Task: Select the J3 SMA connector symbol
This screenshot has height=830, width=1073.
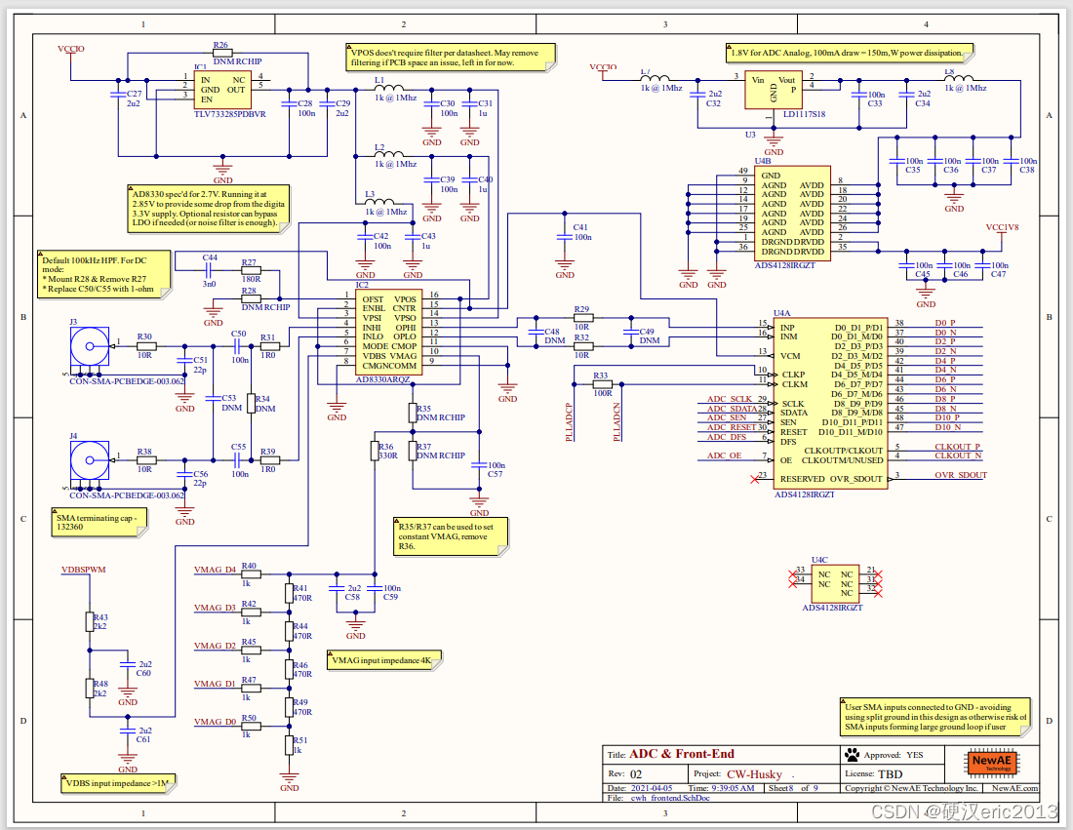Action: pyautogui.click(x=90, y=346)
